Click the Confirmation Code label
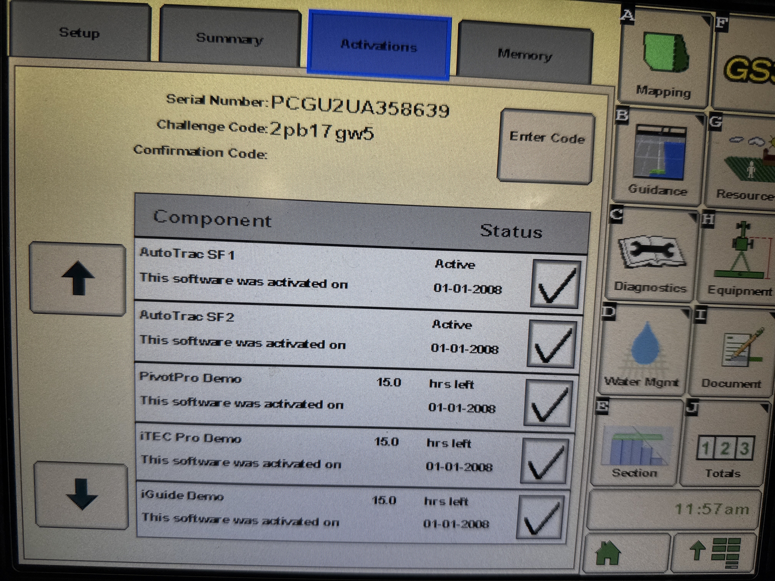This screenshot has height=581, width=775. 201,151
